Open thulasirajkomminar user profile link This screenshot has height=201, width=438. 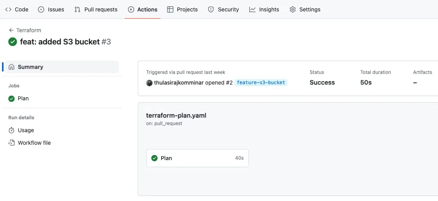tap(179, 83)
